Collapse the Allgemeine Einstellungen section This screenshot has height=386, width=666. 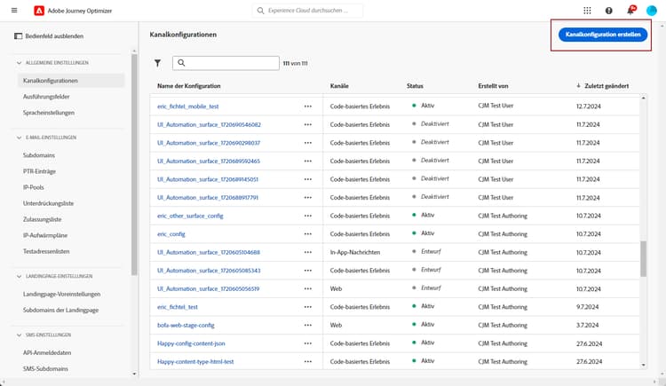[x=18, y=63]
